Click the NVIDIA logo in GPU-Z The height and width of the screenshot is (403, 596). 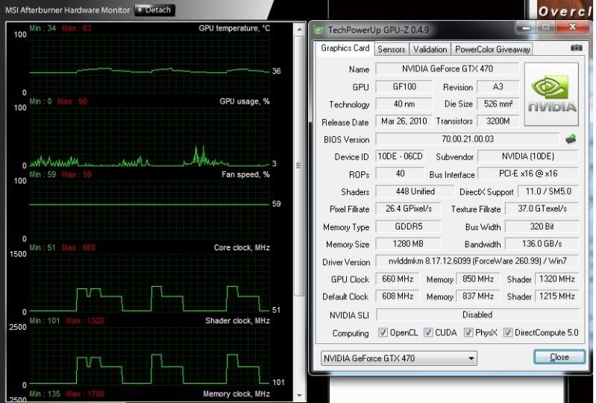(551, 95)
